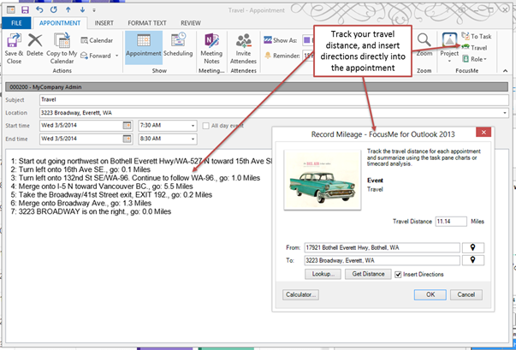The height and width of the screenshot is (350, 516).
Task: Open quick access toolbar customize dropdown
Action: [94, 10]
